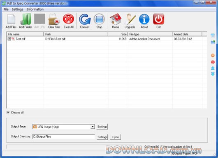This screenshot has width=218, height=158.
Task: Click the blue window icon in right sidebar
Action: 213,35
